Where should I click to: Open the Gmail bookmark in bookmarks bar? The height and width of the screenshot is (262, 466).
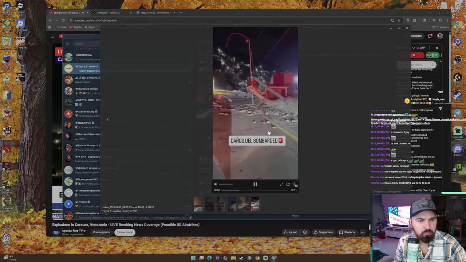click(62, 27)
